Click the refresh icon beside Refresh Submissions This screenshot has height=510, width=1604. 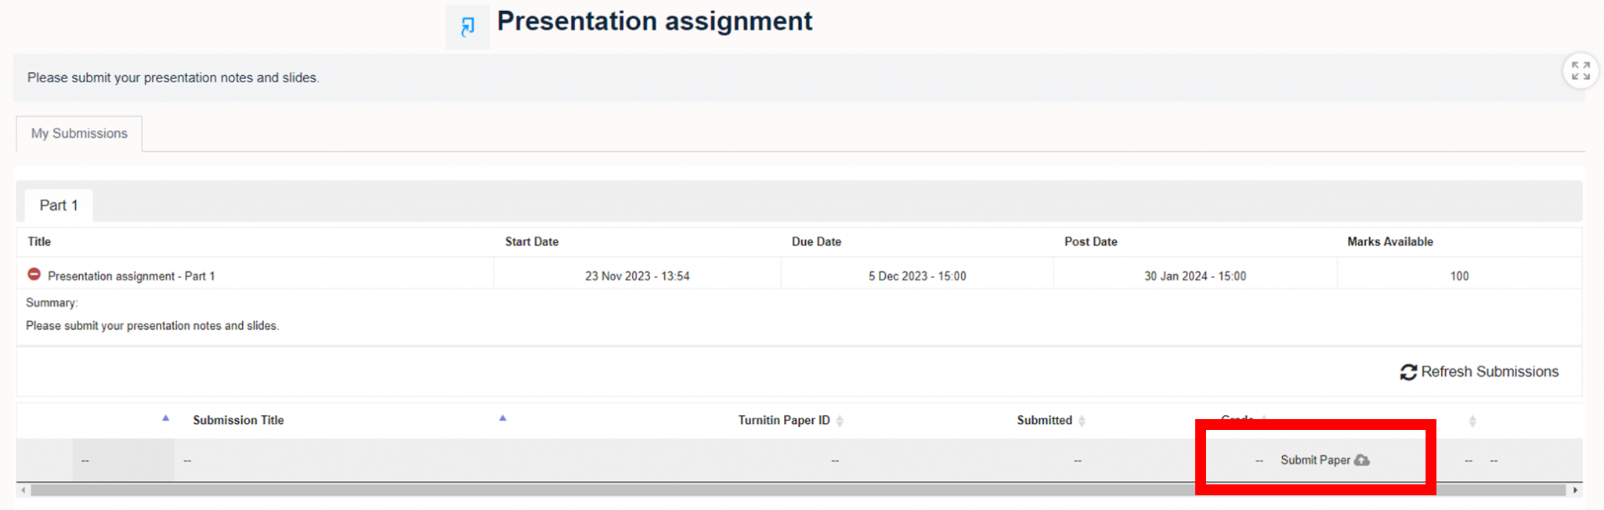point(1408,372)
